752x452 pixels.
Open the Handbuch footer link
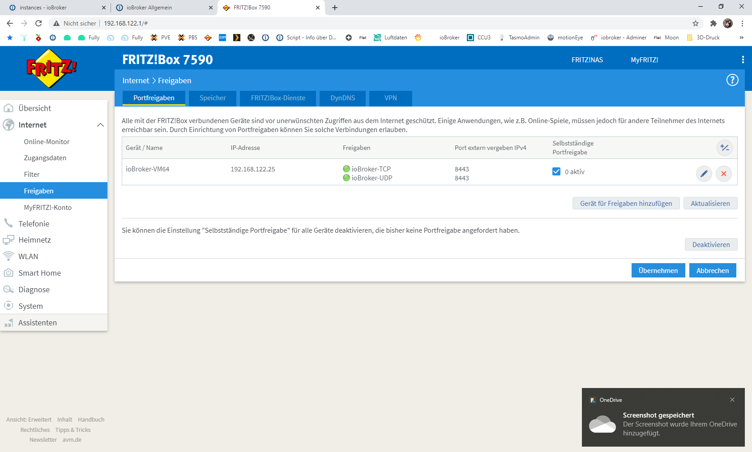click(x=91, y=419)
